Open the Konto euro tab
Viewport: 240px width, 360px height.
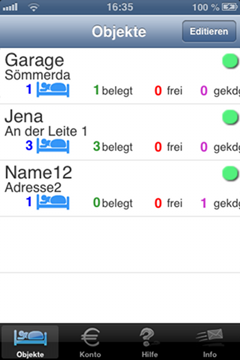pos(90,342)
